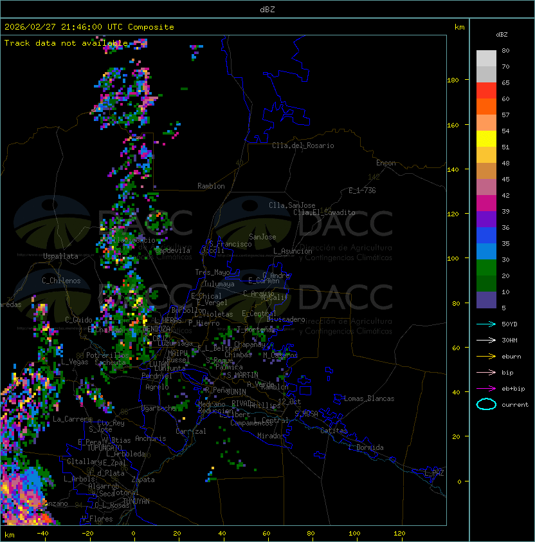Select the red swatch in dBZ scale
Viewport: 535px width, 542px height.
486,91
